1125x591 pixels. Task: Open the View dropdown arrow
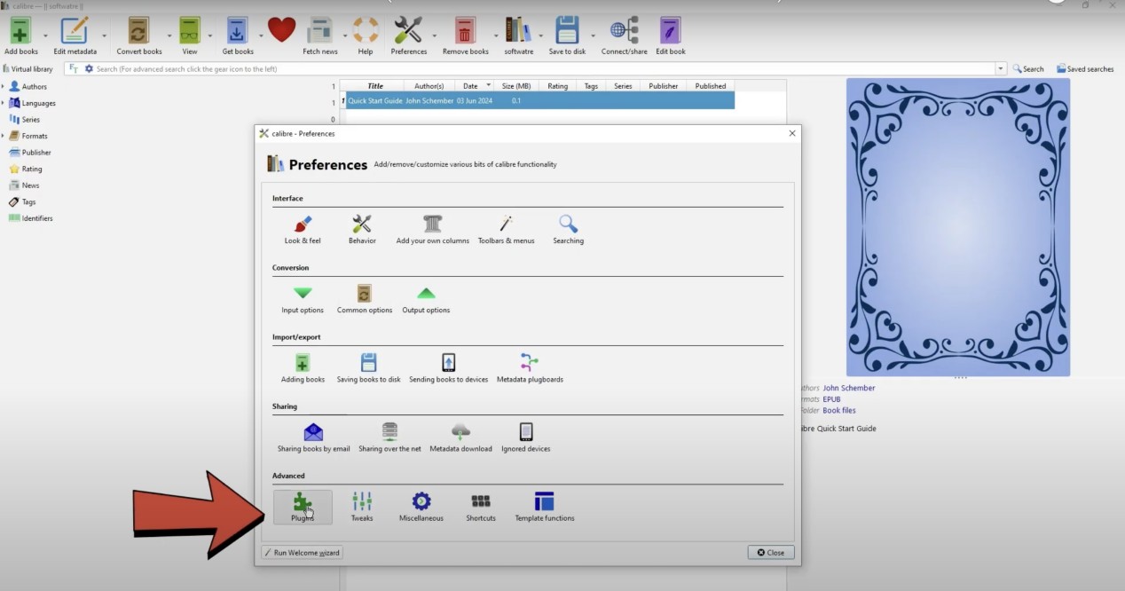(x=210, y=35)
